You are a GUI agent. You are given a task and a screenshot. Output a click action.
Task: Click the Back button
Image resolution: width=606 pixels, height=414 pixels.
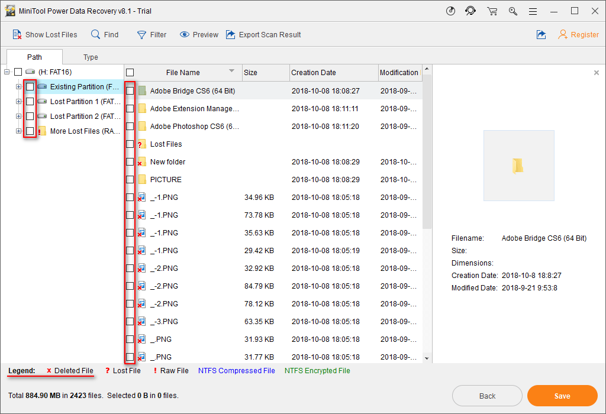click(487, 396)
